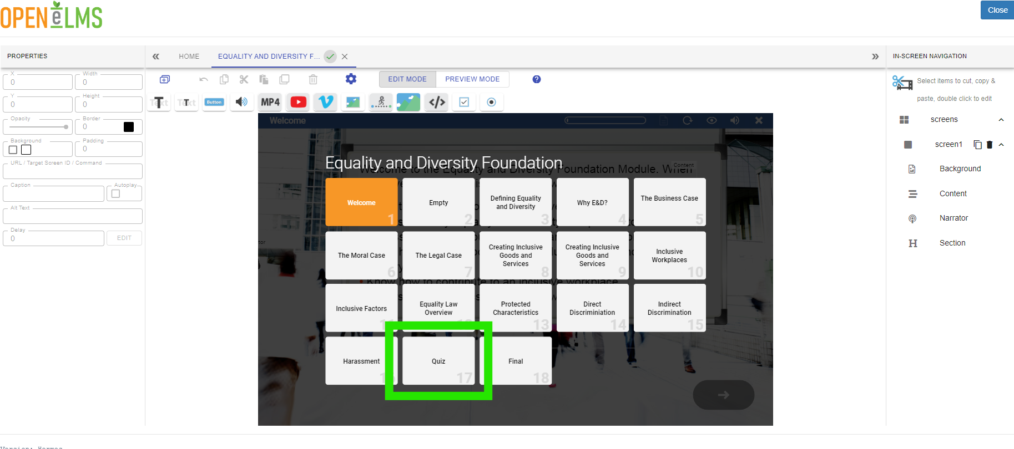Toggle the player sound icon
The height and width of the screenshot is (449, 1014).
pyautogui.click(x=735, y=120)
